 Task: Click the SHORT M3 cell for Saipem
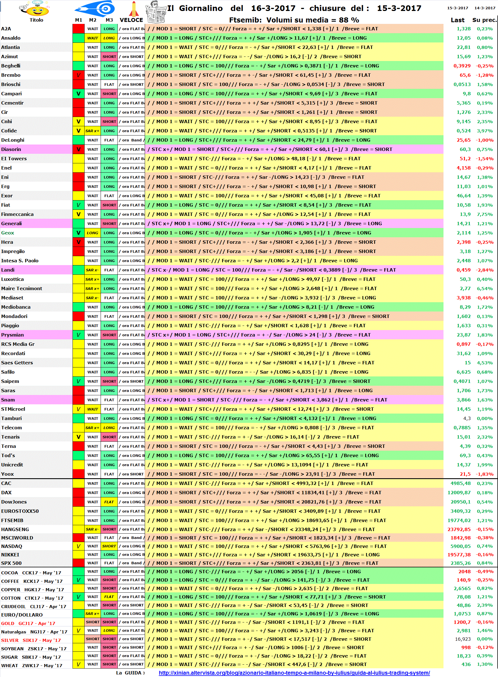click(x=109, y=381)
